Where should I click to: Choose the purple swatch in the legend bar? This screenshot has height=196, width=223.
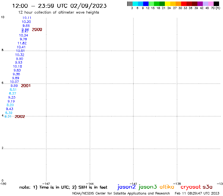[x=200, y=4]
